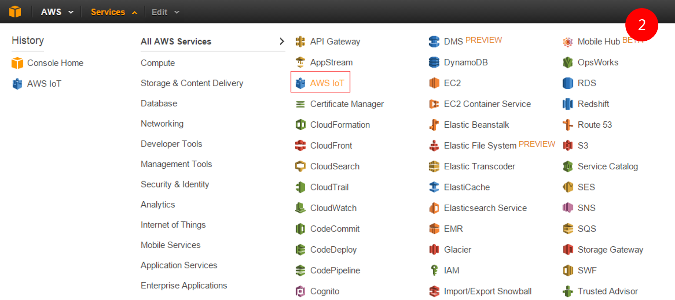The width and height of the screenshot is (675, 300).
Task: Click the Console Home cube icon
Action: coord(17,63)
